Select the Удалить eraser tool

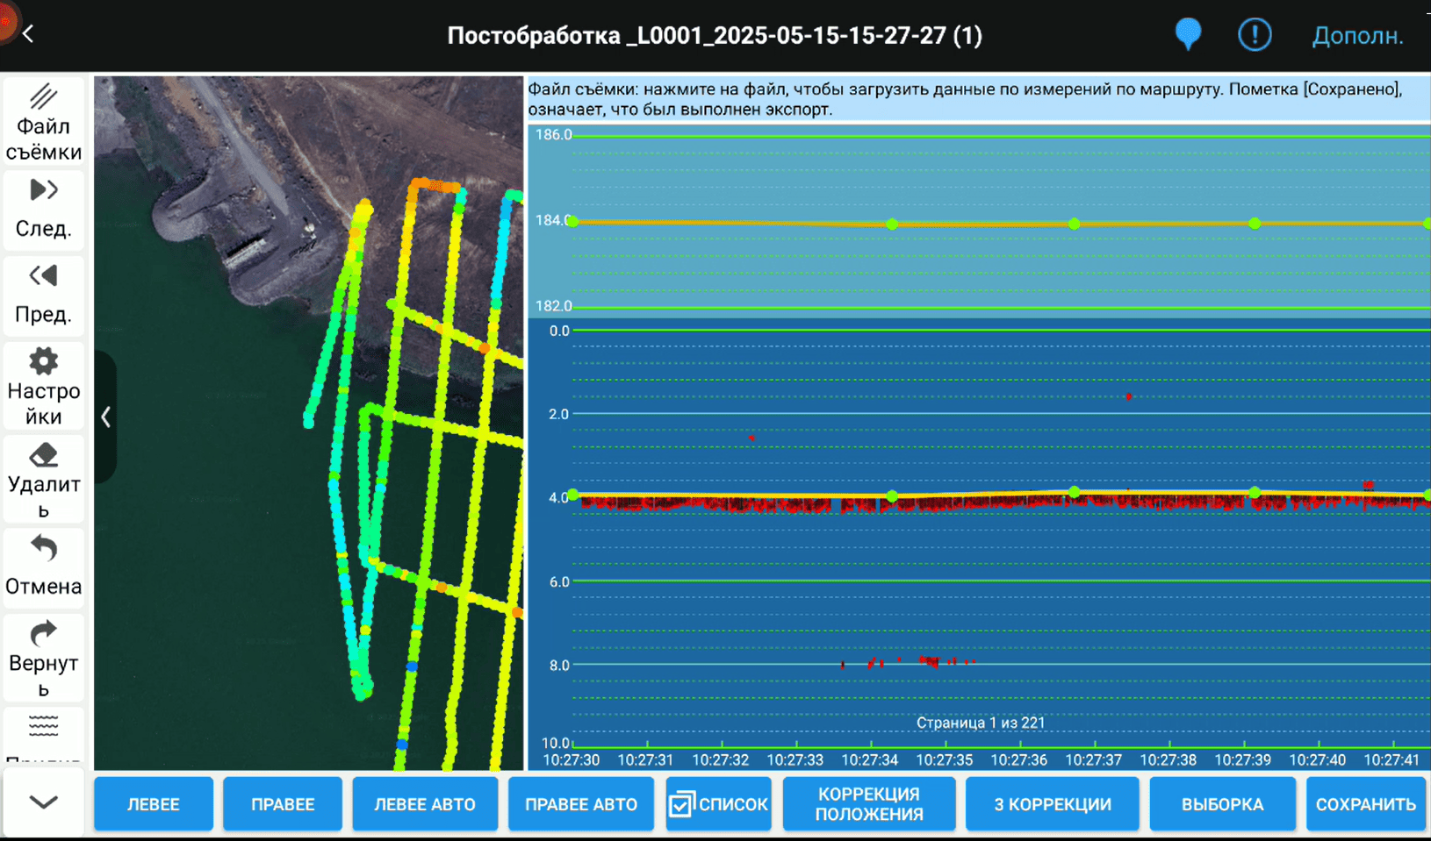point(44,479)
